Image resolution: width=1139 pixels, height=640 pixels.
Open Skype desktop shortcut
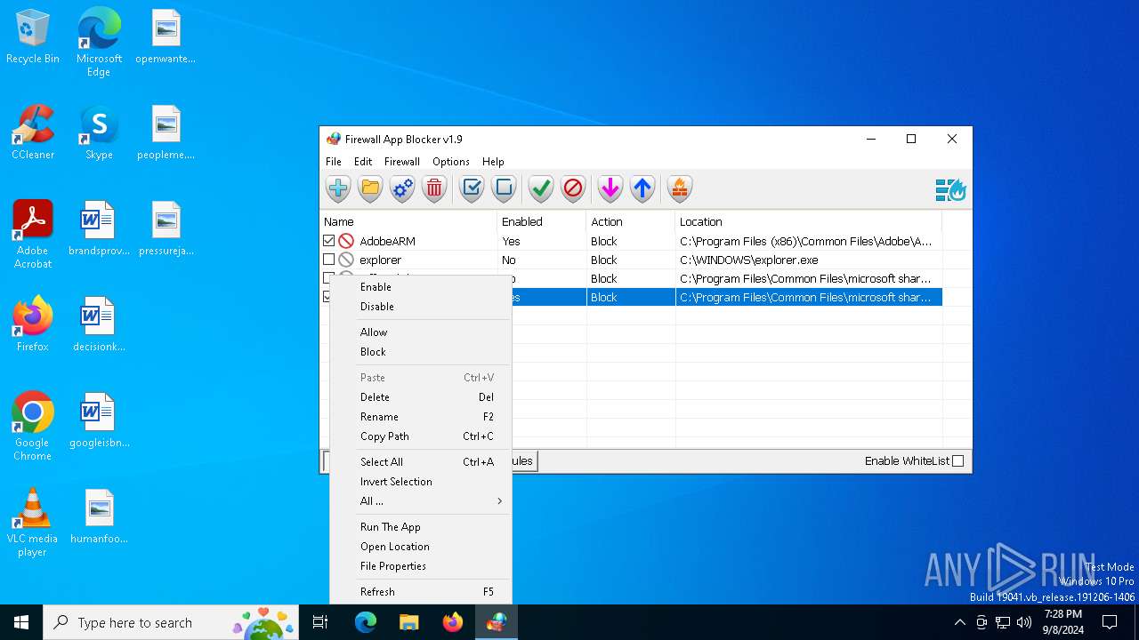click(99, 133)
